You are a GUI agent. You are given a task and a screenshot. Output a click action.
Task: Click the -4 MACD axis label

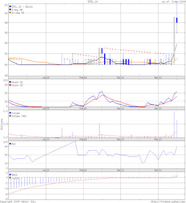pos(6,189)
